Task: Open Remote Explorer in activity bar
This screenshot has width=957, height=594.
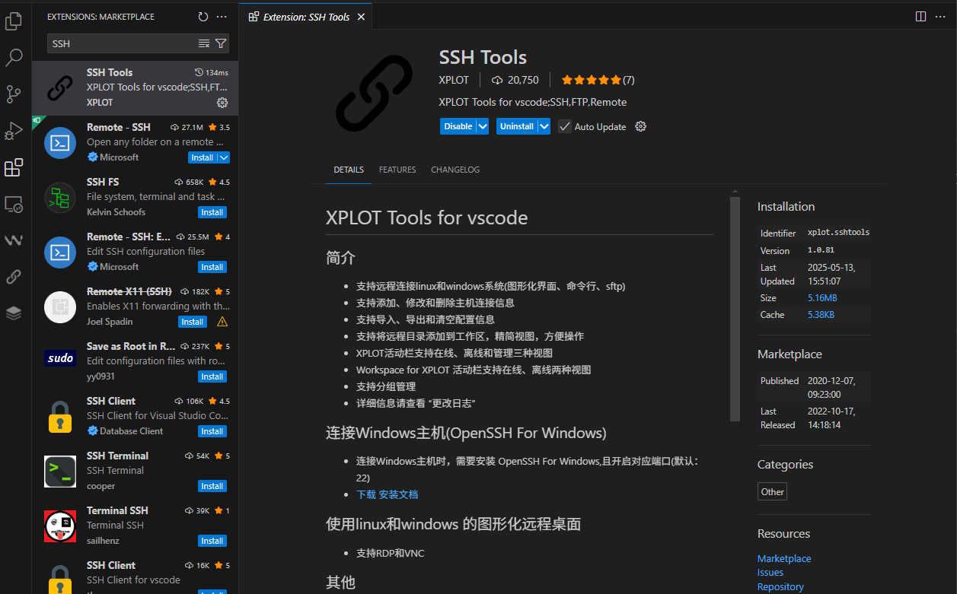Action: pos(14,204)
